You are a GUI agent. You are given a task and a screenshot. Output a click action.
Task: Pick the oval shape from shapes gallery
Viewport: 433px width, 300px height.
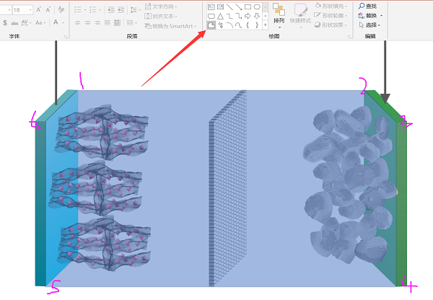(x=257, y=6)
